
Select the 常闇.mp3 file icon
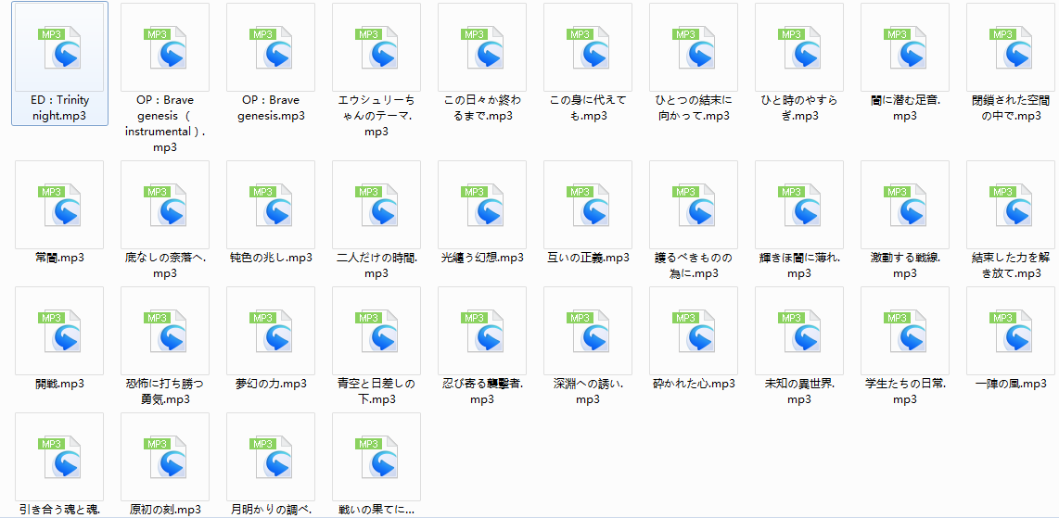[59, 205]
